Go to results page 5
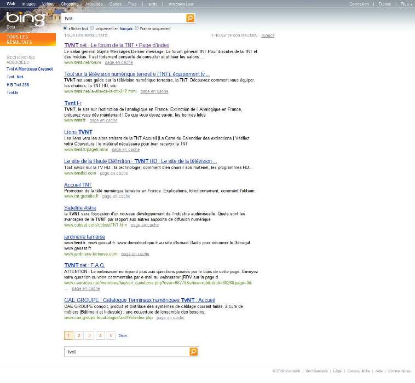This screenshot has height=383, width=415. pyautogui.click(x=111, y=335)
